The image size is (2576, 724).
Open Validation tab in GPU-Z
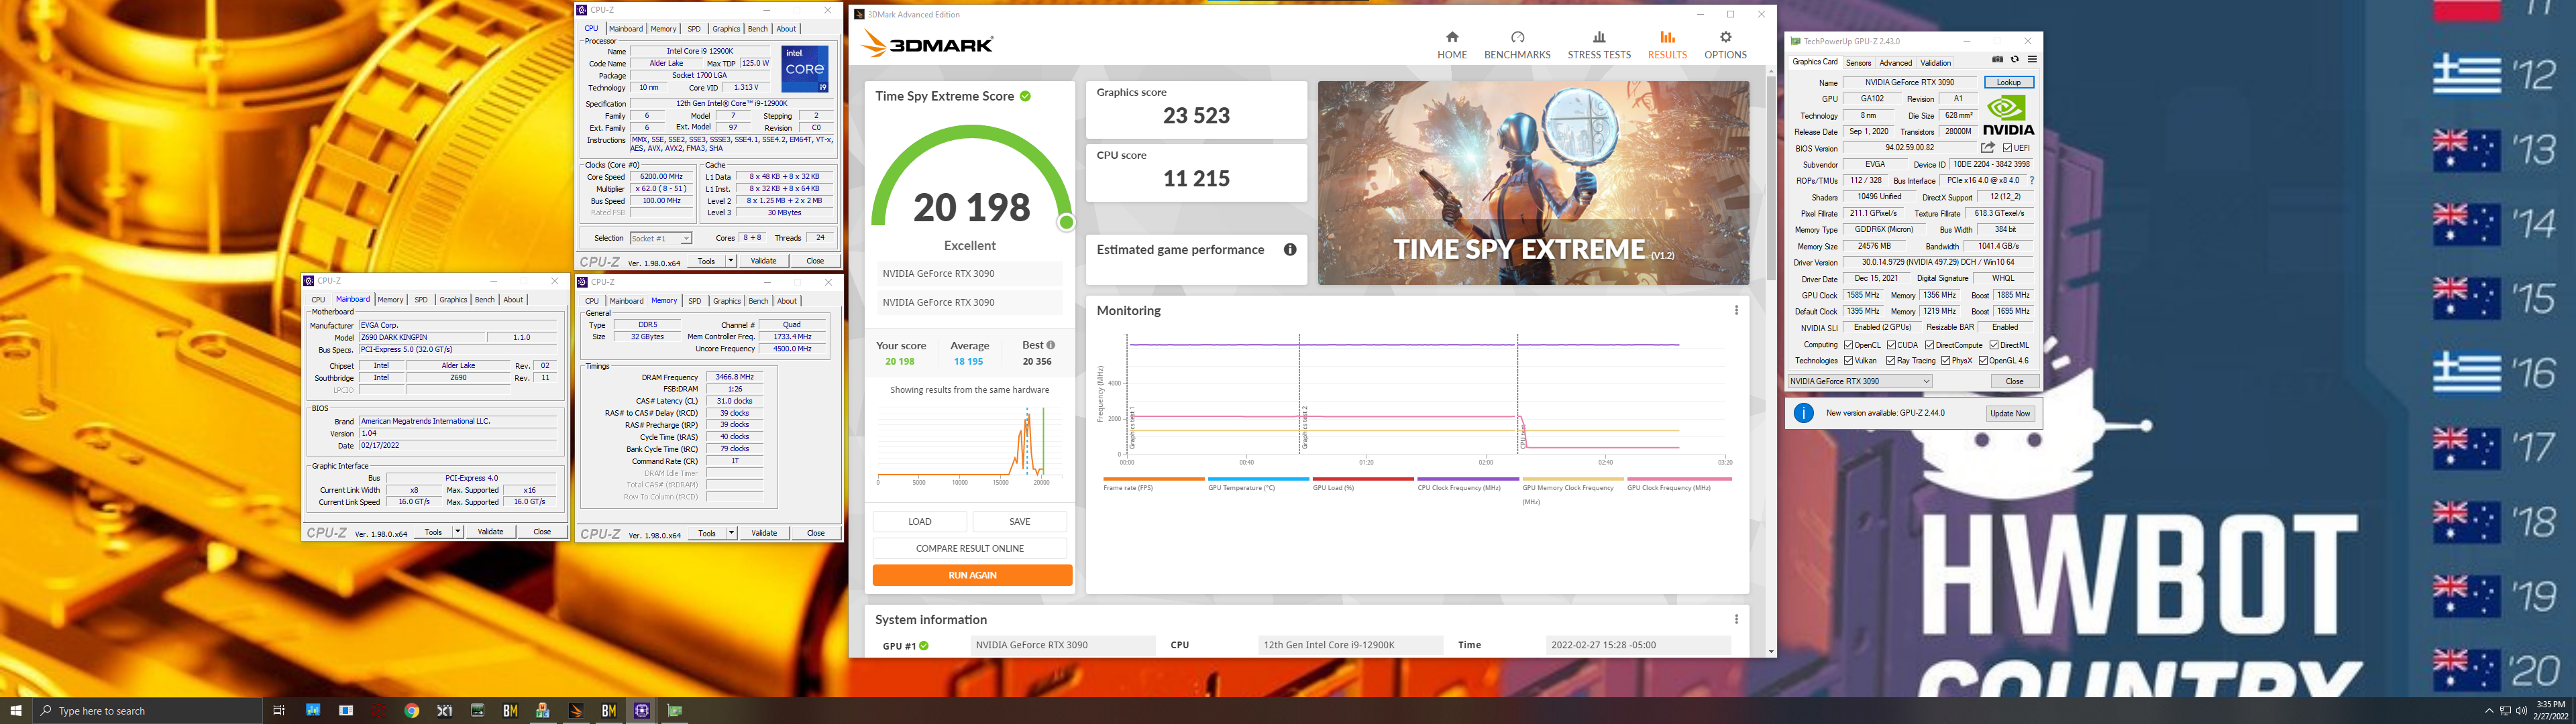[1935, 63]
